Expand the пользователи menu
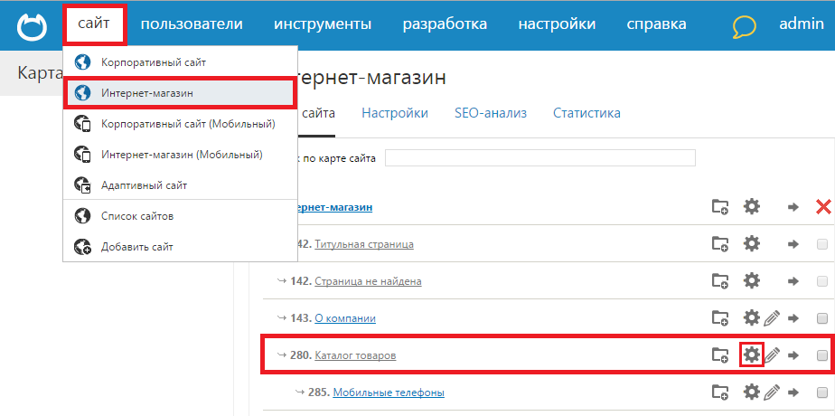 [192, 24]
